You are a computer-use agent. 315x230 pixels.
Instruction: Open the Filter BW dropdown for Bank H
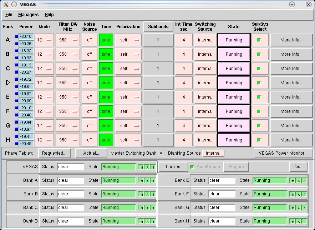68,140
